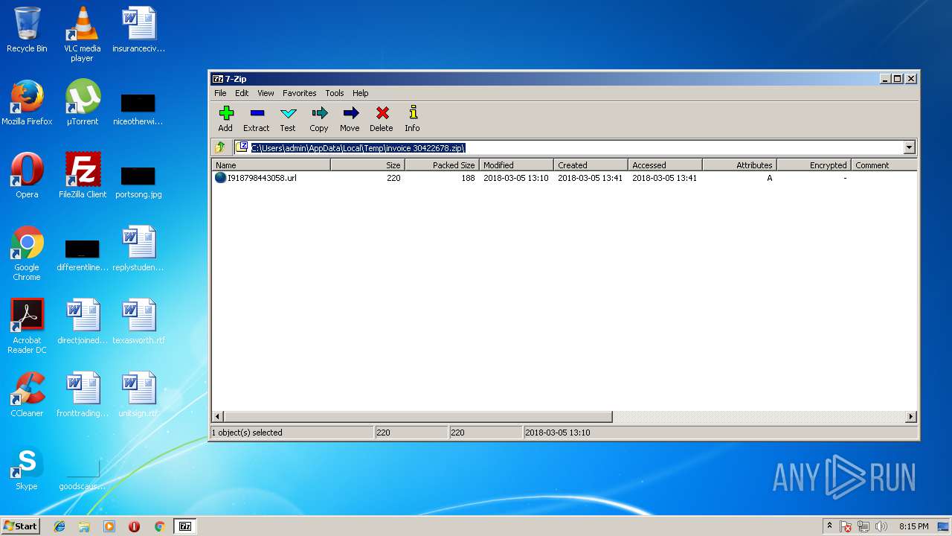Screen dimensions: 952x536
Task: Select Google Chrome desktop icon
Action: (x=27, y=253)
